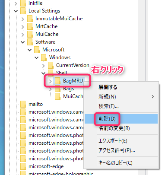Screen dimensions: 165x175
Task: Click the folder icon of plain microsoft-edge key
Action: 23,166
